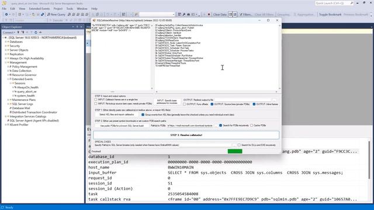Uncheck Search for PDBs recursively

[x=221, y=125]
